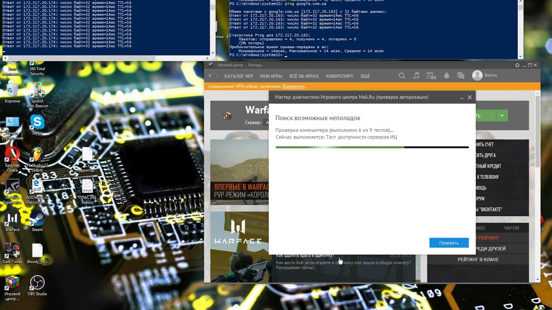Open the search icon in Game Center toolbar
This screenshot has width=552, height=310.
402,76
